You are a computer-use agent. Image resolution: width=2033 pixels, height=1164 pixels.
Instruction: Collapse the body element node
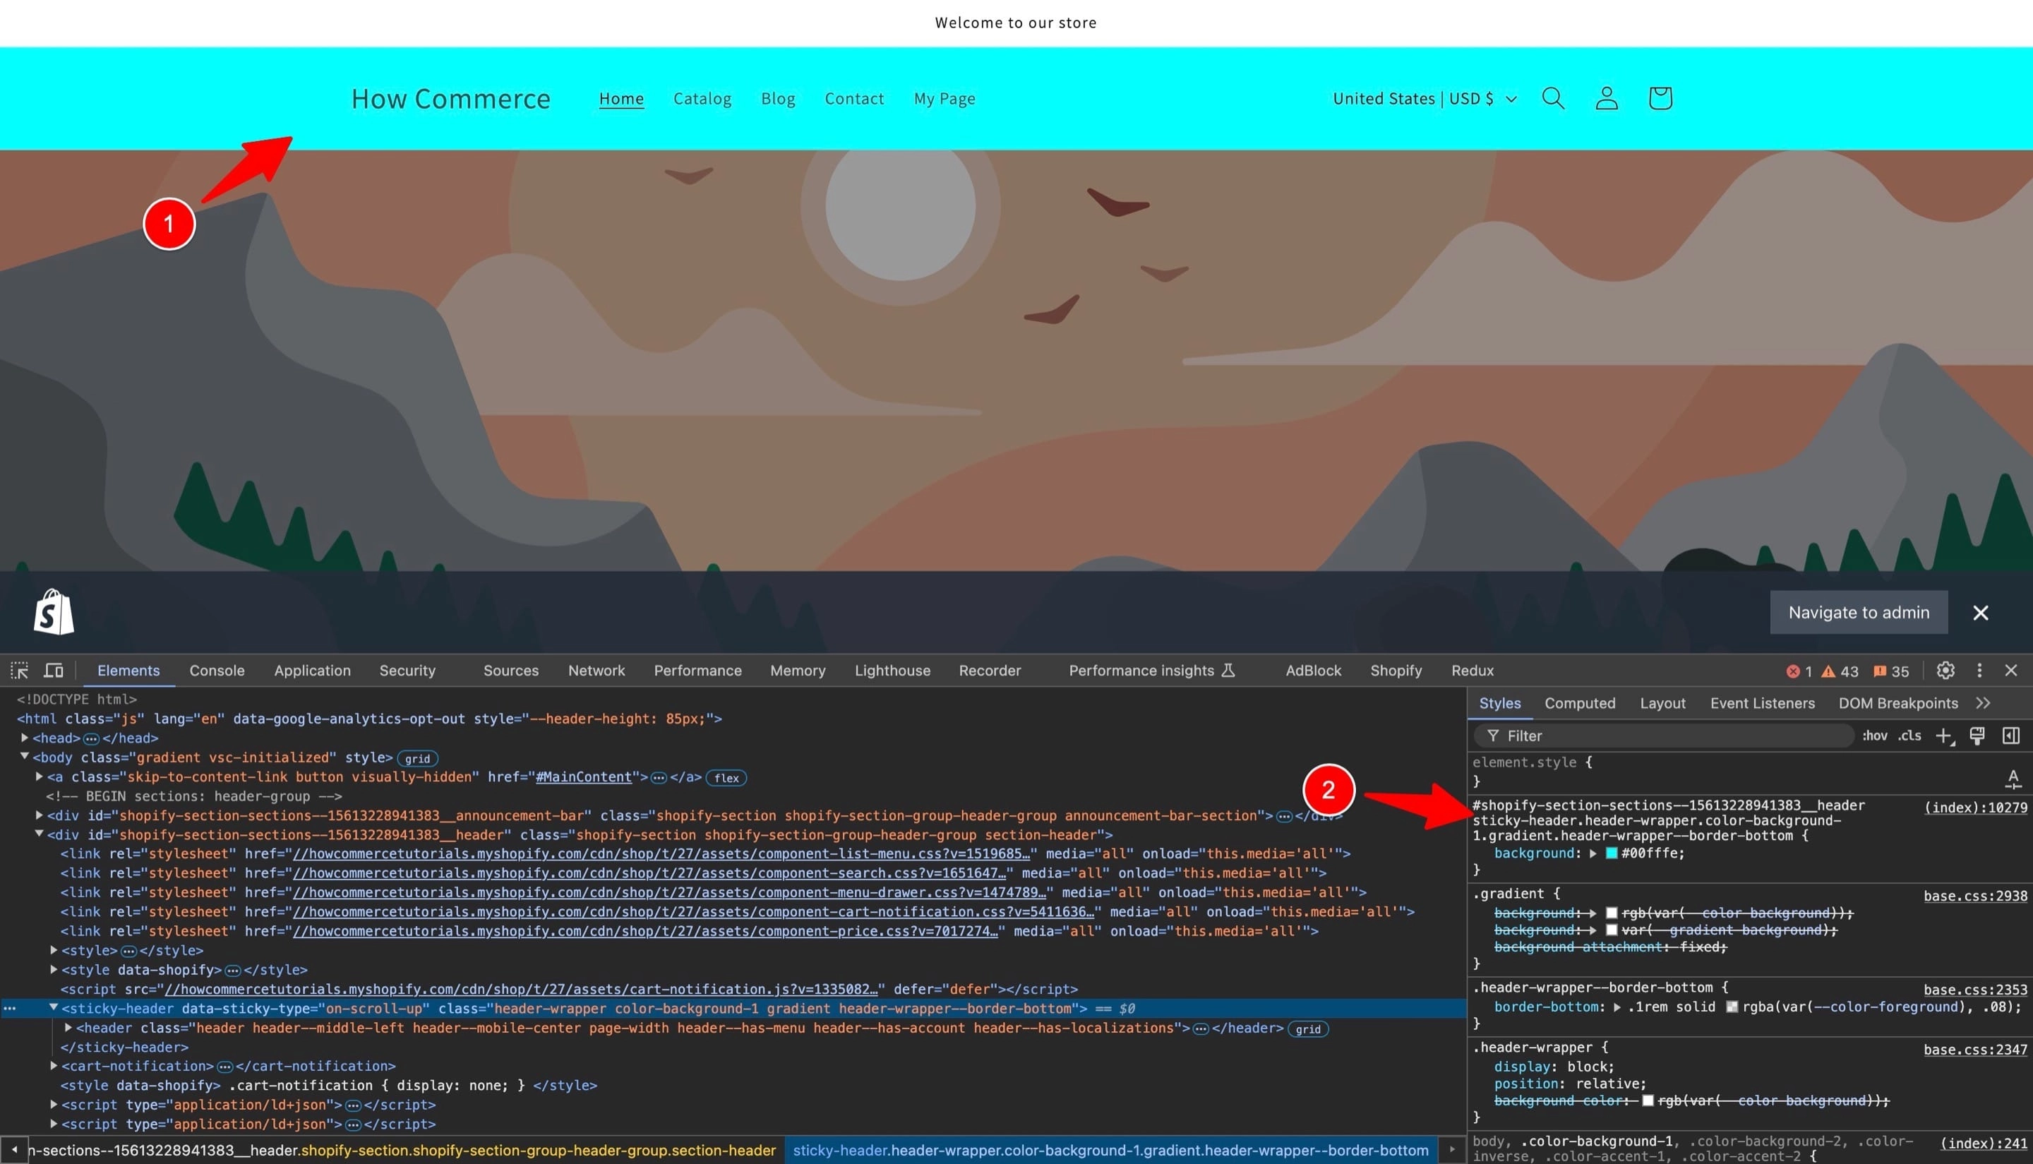(x=25, y=756)
